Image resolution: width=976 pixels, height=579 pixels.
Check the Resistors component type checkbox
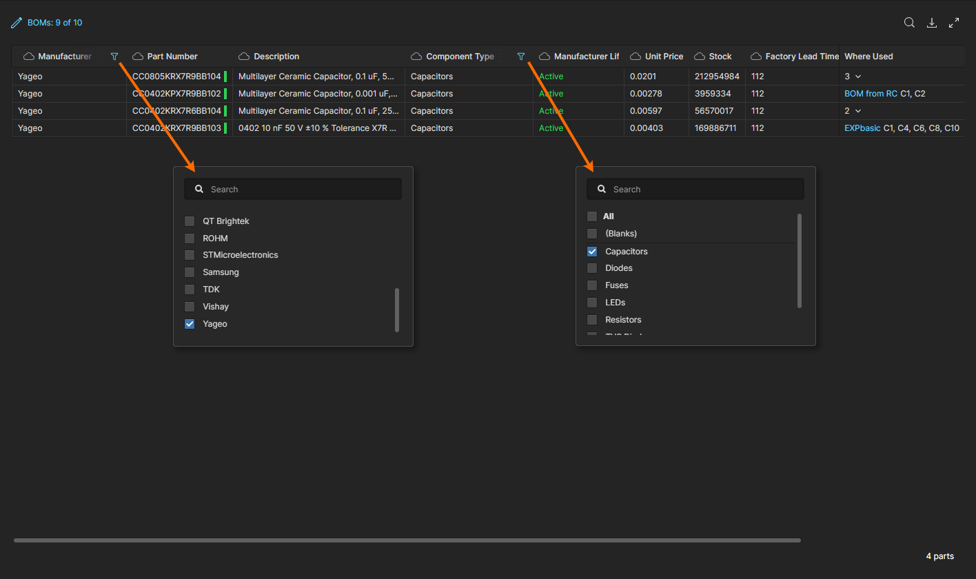point(592,320)
